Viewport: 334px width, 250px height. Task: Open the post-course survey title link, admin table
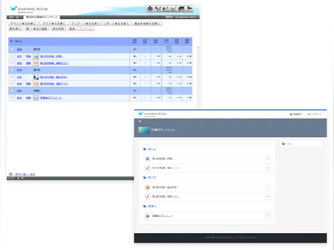pyautogui.click(x=51, y=98)
